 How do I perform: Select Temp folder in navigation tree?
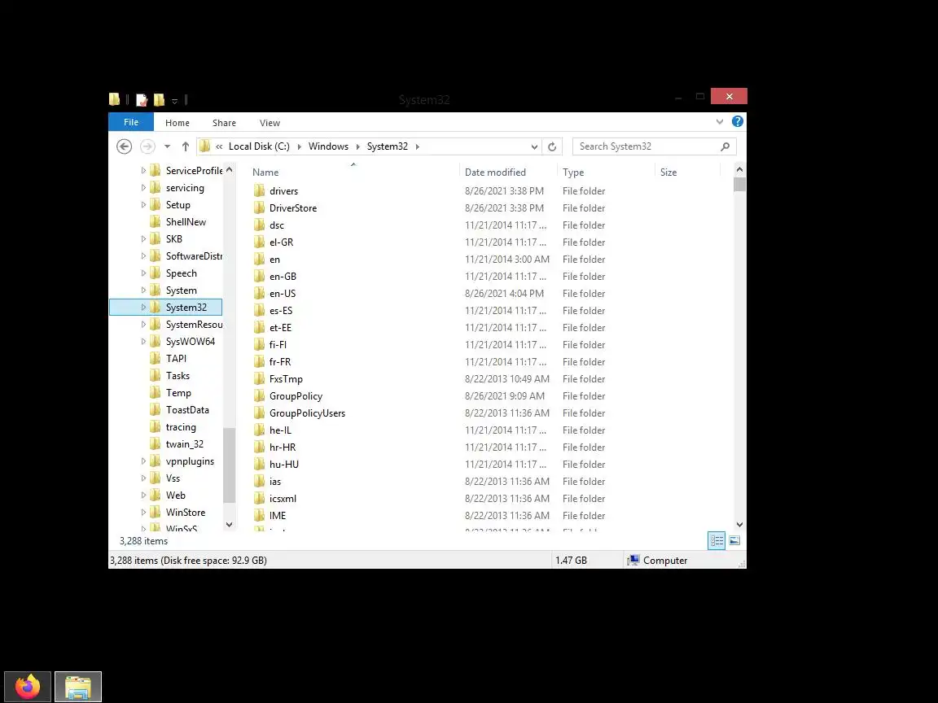point(178,393)
